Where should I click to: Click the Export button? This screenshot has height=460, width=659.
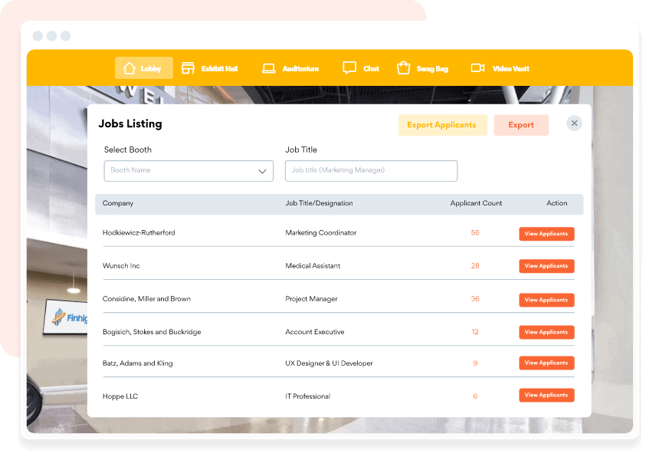[521, 125]
